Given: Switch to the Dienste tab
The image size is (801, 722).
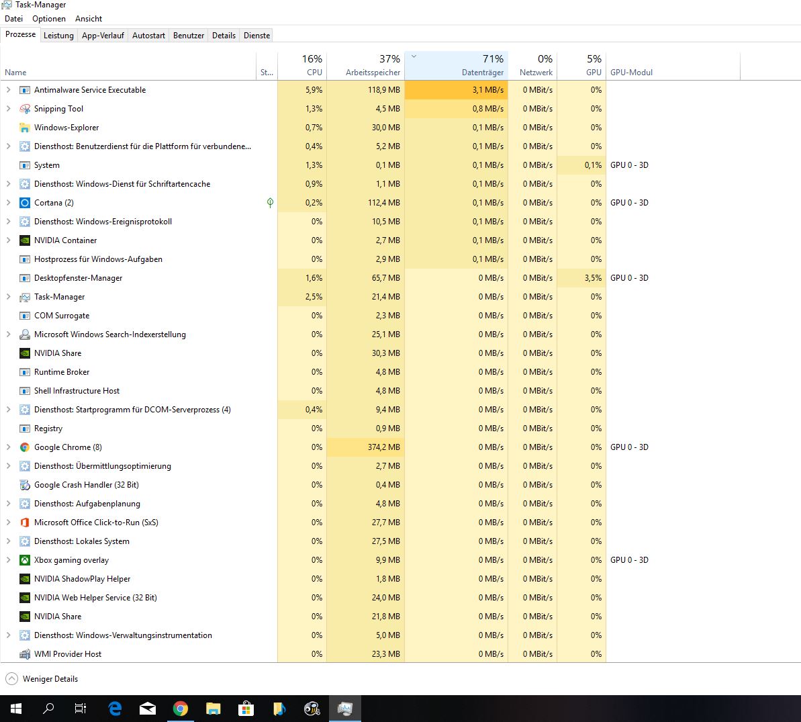Looking at the screenshot, I should click(x=257, y=36).
